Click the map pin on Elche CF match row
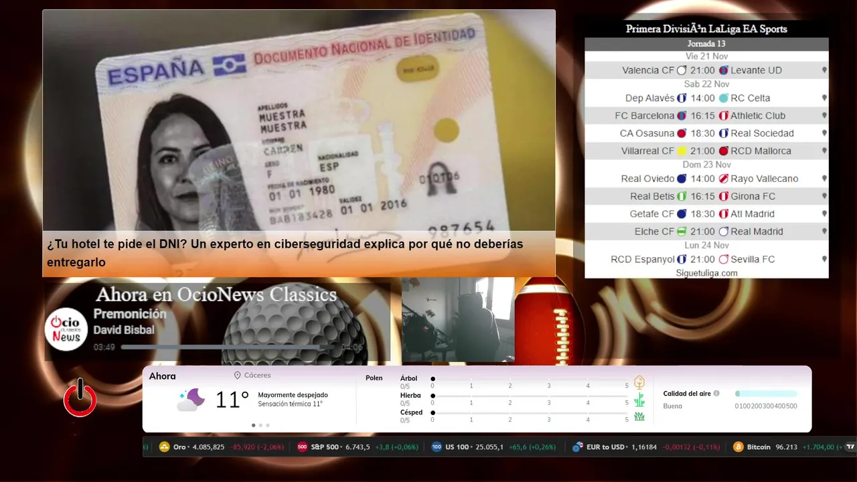Image resolution: width=857 pixels, height=482 pixels. pos(824,232)
